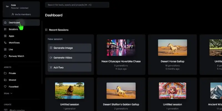The image size is (222, 111).
Task: Open Desert Stallion's Golden Gallop thumbnail
Action: click(121, 91)
